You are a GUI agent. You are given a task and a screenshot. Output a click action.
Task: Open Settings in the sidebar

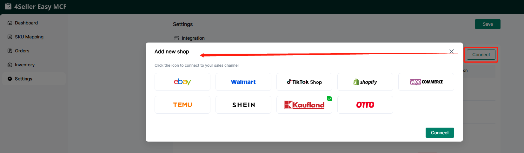23,79
